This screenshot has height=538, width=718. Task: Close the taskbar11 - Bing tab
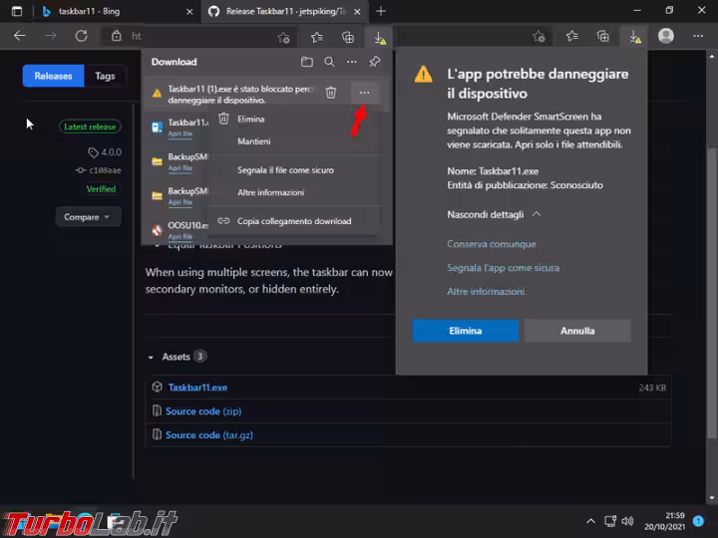tap(189, 12)
